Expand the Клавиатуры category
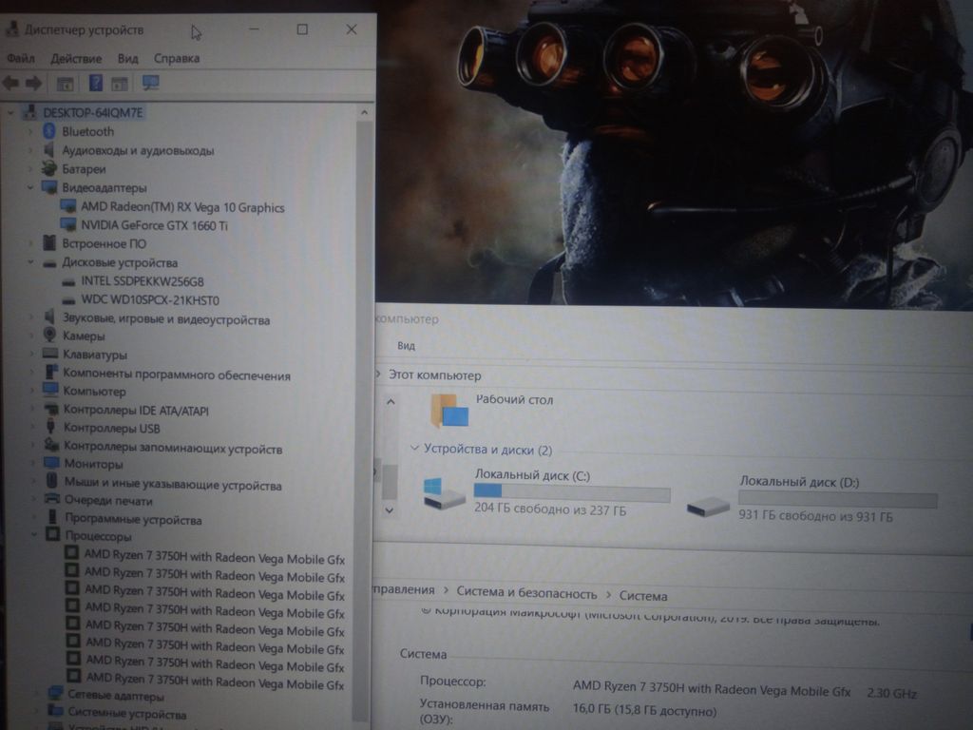Viewport: 973px width, 730px height. (31, 355)
